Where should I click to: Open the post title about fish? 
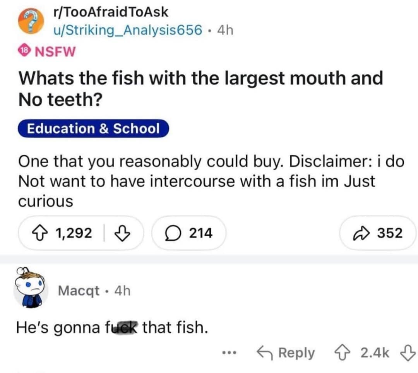tap(200, 89)
